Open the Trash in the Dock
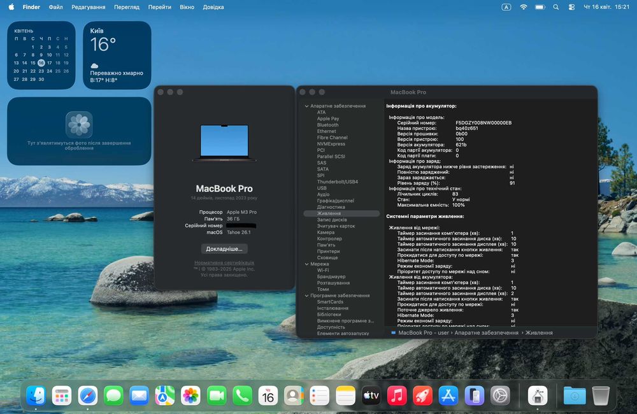The height and width of the screenshot is (414, 637). pyautogui.click(x=601, y=396)
